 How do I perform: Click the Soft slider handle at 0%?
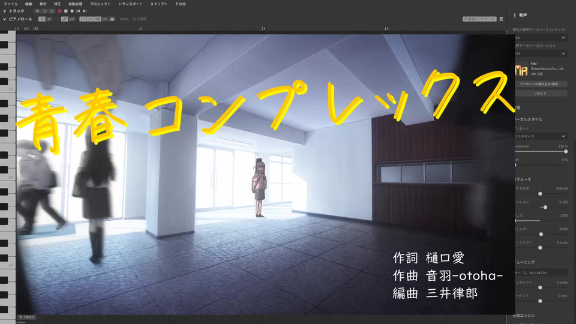tap(515, 165)
